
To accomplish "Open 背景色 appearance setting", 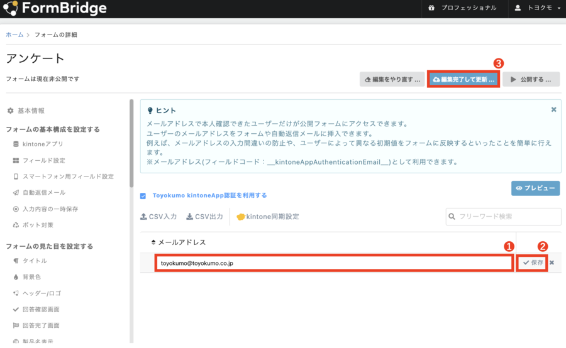I will pos(26,277).
